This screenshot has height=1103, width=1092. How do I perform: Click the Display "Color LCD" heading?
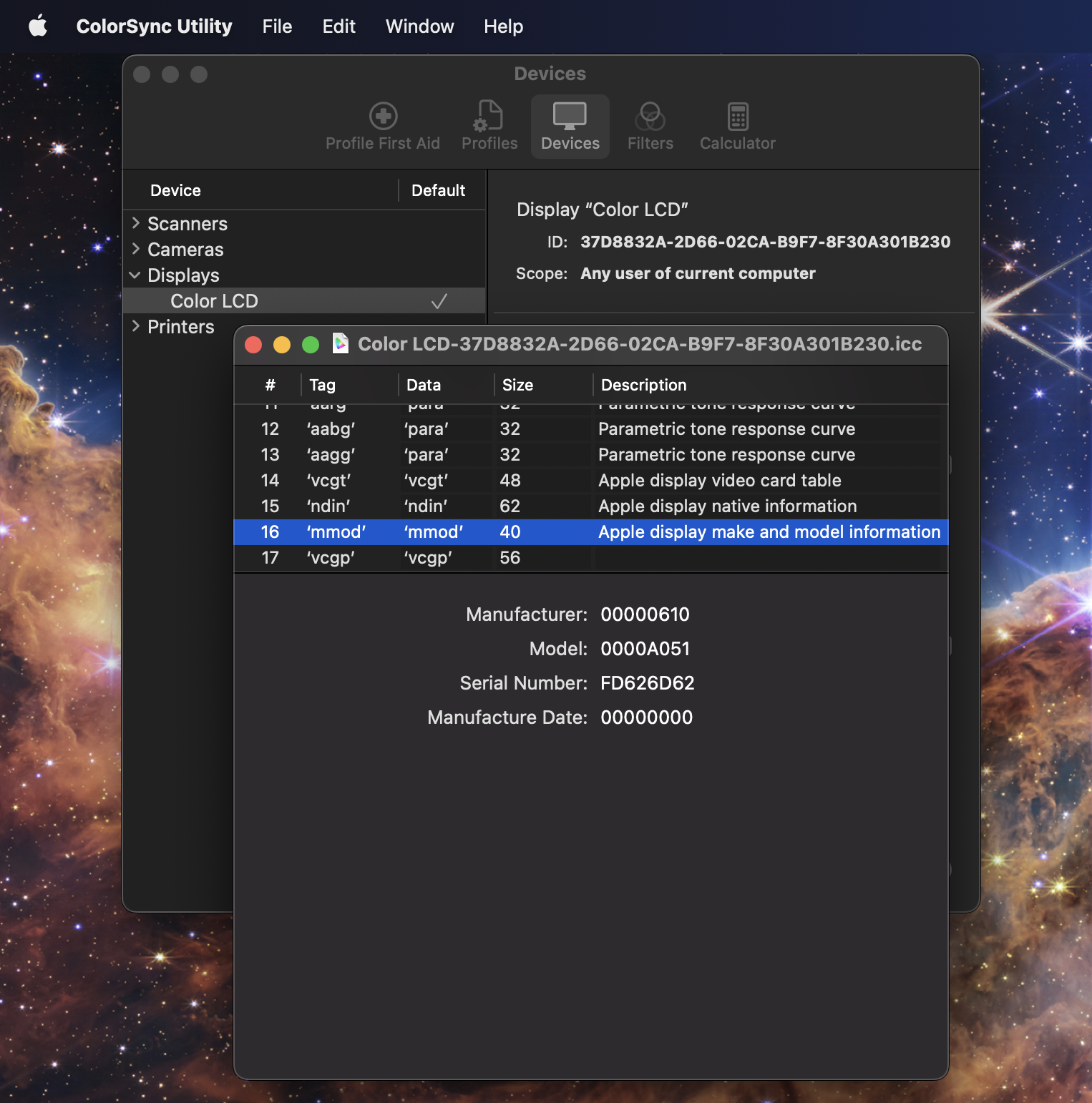point(602,210)
